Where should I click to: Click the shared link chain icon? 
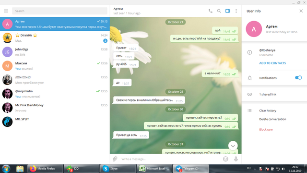click(249, 94)
